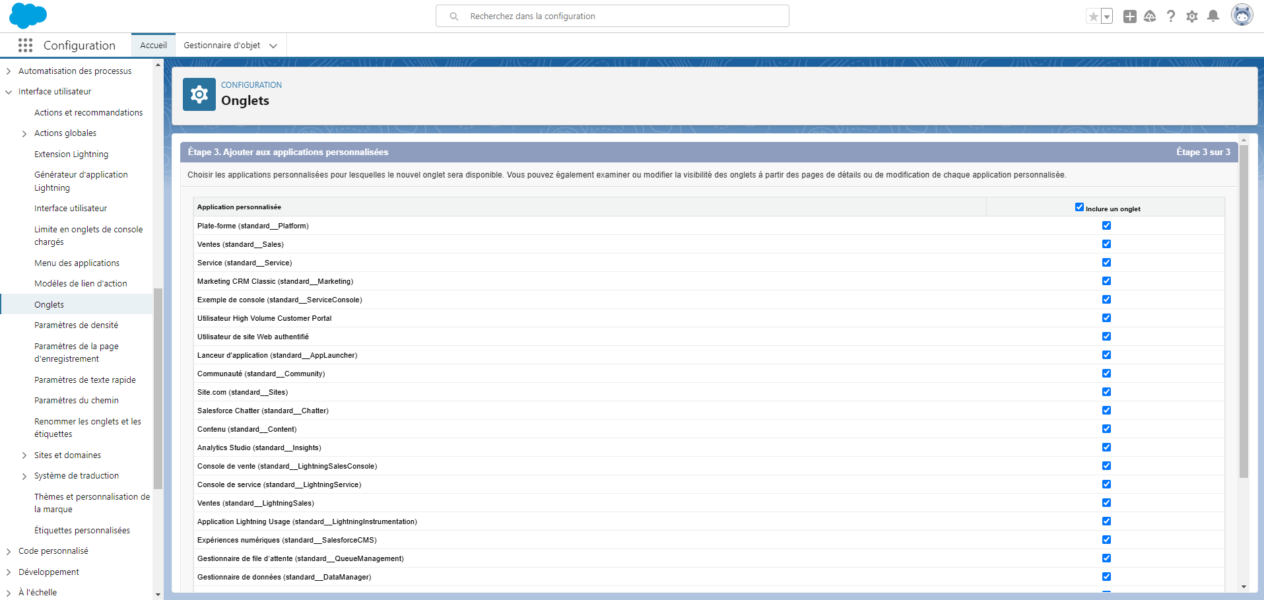
Task: Expand Automatisation des processus section
Action: pos(9,71)
